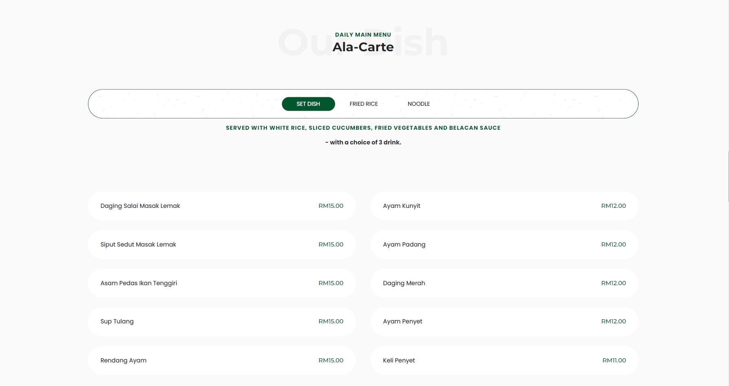Screen dimensions: 729x386
Task: Click the Ayam Penyet dish
Action: coord(403,321)
